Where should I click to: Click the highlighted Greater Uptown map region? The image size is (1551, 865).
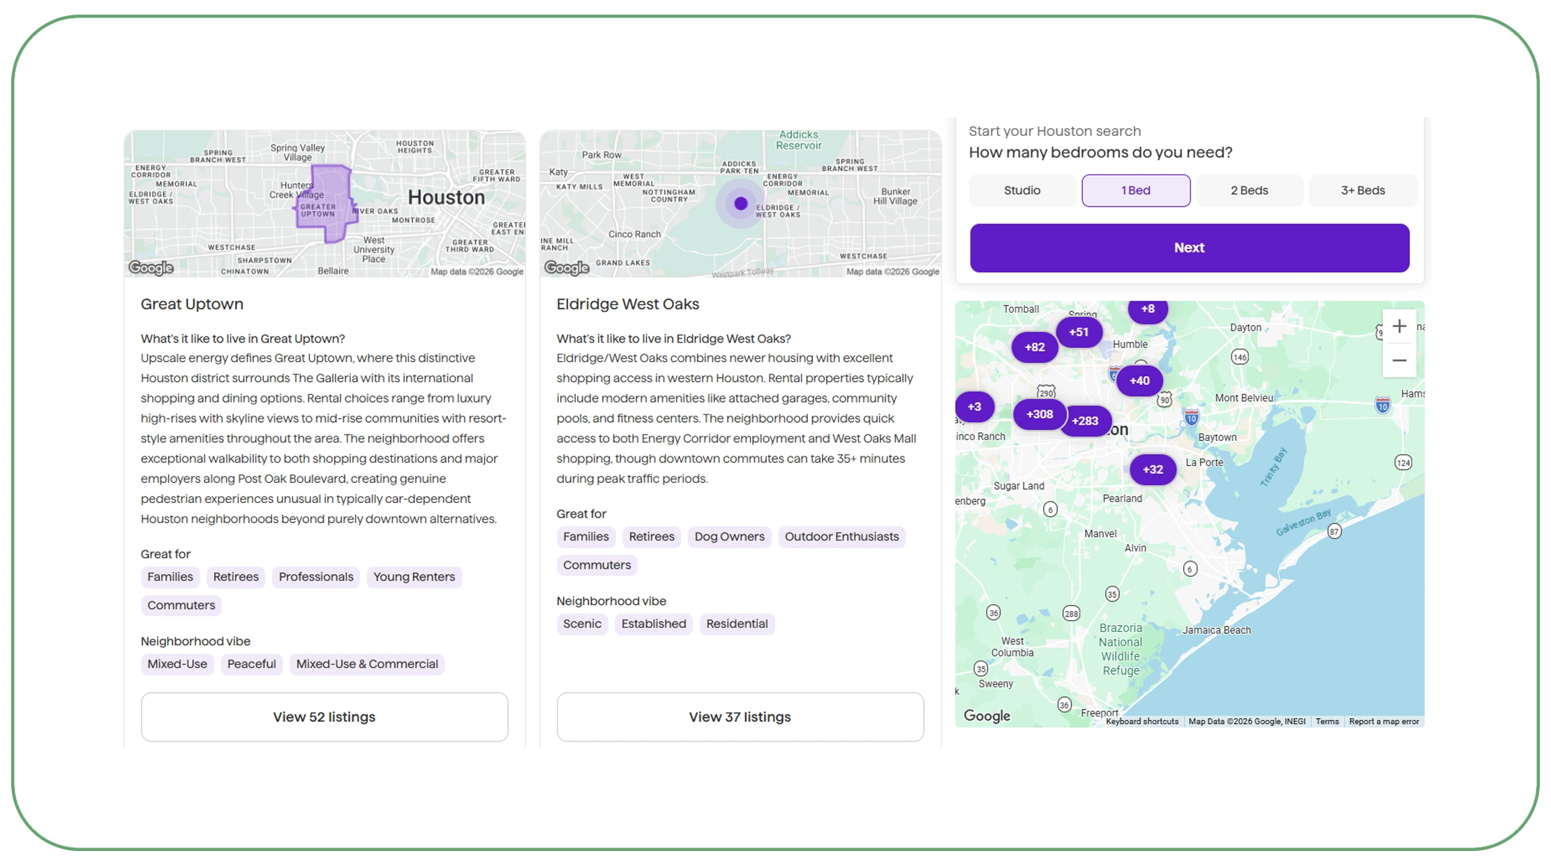(327, 204)
